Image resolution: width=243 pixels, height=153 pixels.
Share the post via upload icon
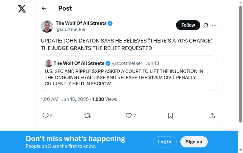(x=212, y=115)
